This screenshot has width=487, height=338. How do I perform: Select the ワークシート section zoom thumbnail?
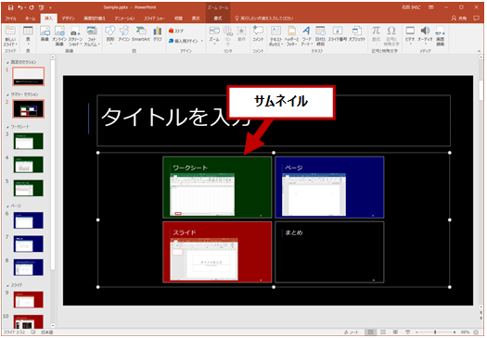[217, 187]
